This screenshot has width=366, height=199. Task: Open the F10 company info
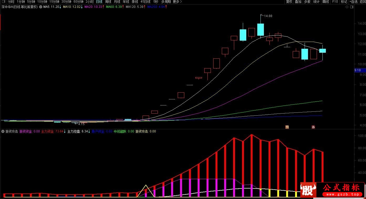point(335,2)
